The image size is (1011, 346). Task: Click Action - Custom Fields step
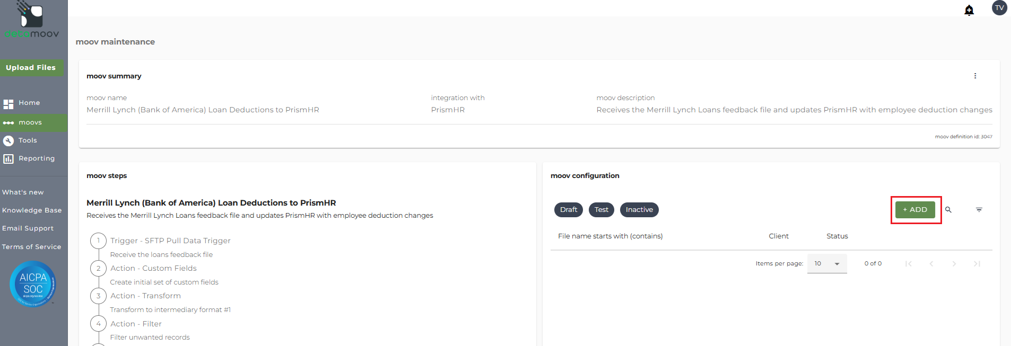(x=153, y=268)
